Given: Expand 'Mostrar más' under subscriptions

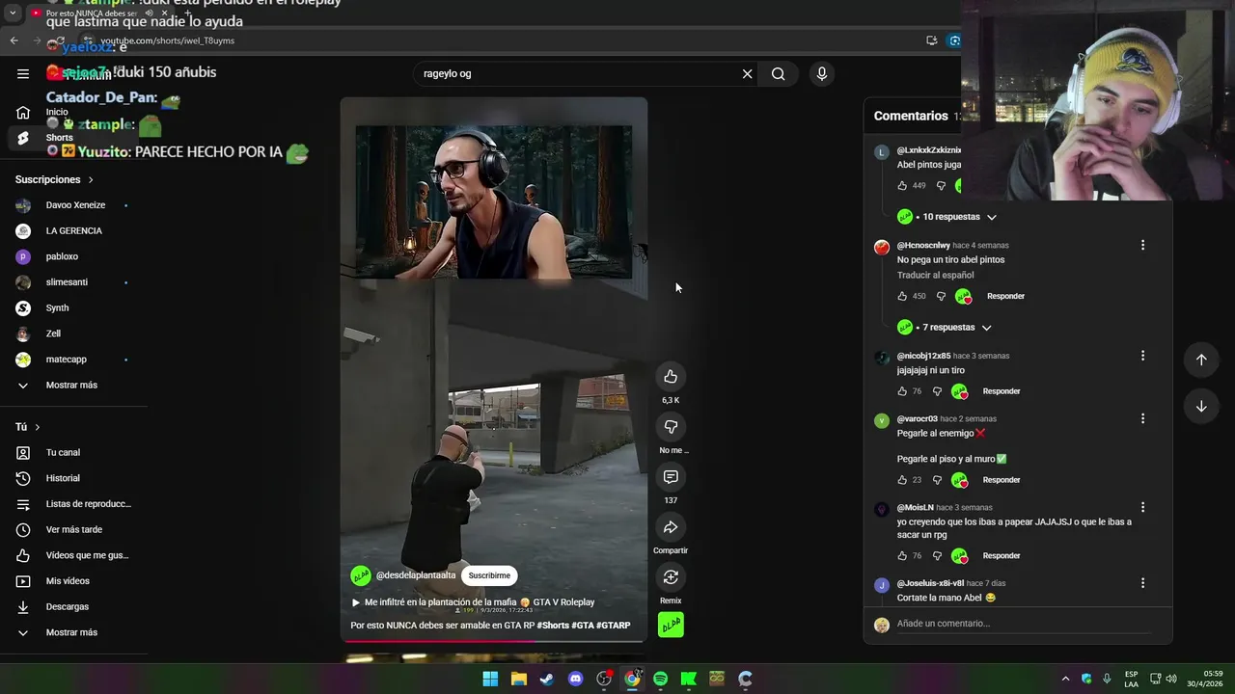Looking at the screenshot, I should (x=71, y=386).
